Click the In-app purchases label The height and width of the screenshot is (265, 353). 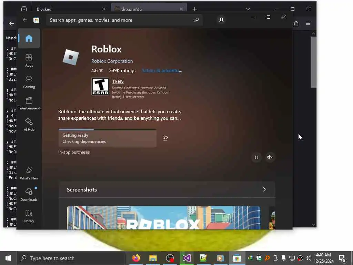tap(74, 152)
